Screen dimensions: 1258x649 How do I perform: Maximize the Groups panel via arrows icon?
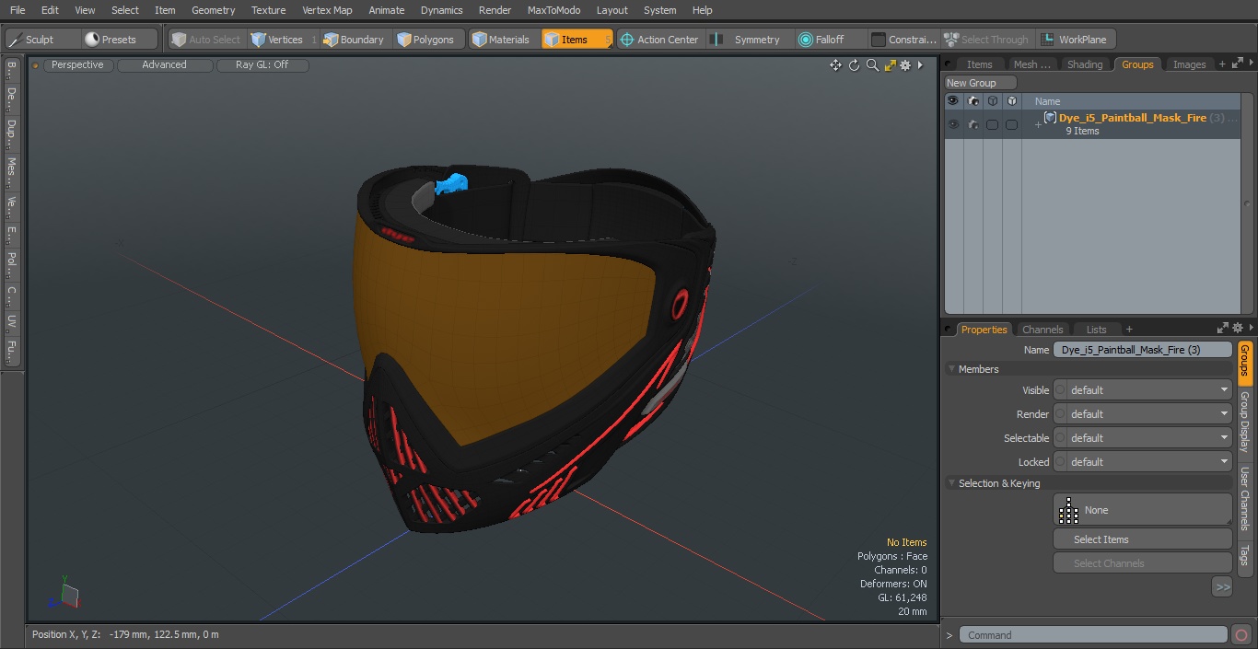click(1237, 64)
